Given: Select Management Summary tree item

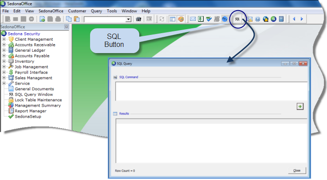Looking at the screenshot, I should click(x=38, y=106).
